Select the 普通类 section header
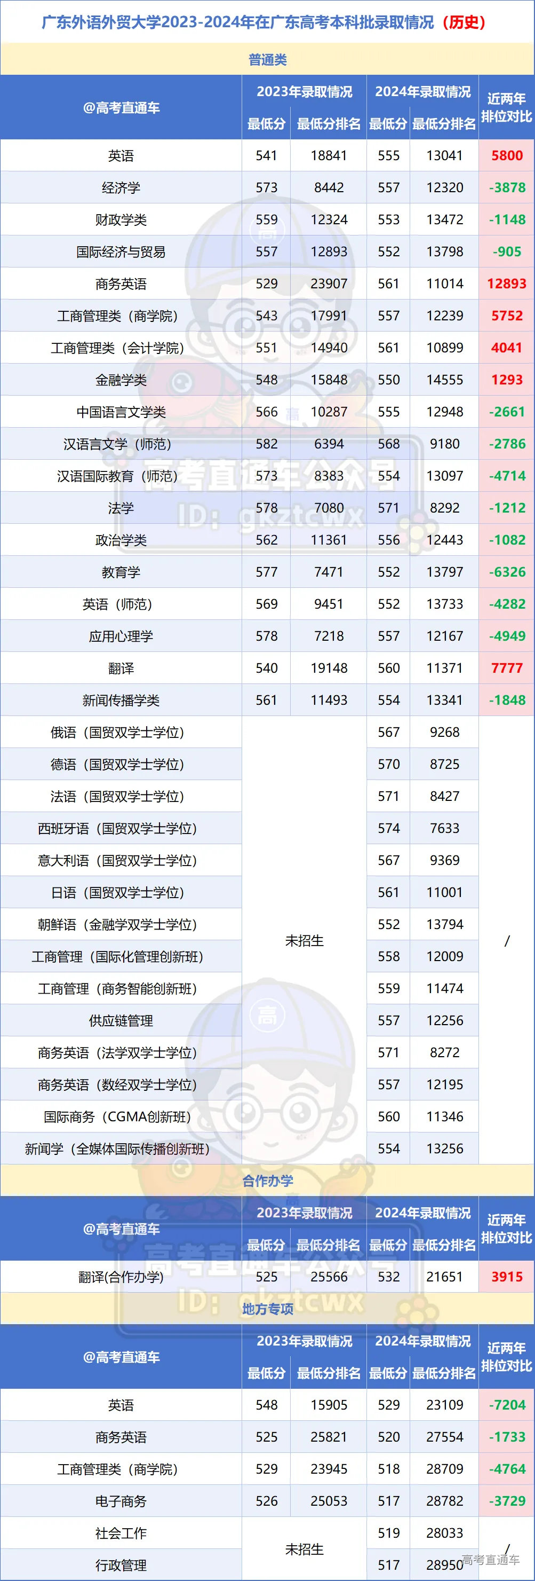Viewport: 535px width, 1581px height. click(267, 59)
